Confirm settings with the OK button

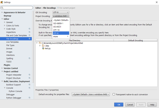tap(119, 105)
